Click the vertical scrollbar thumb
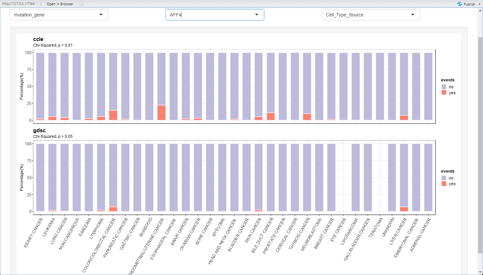Image resolution: width=483 pixels, height=275 pixels. pyautogui.click(x=480, y=145)
